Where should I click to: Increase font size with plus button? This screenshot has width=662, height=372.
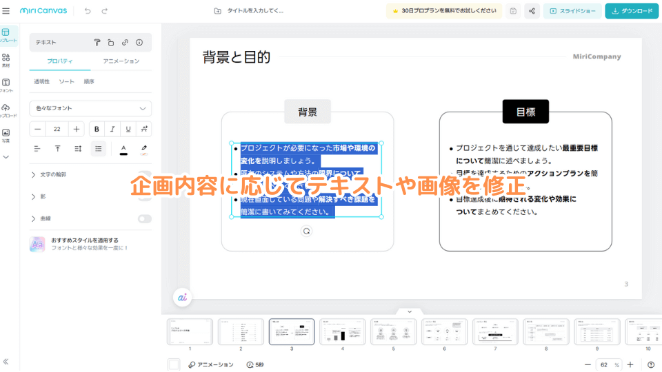(x=77, y=129)
